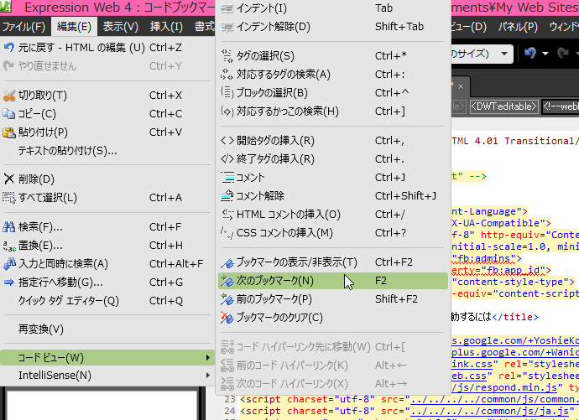This screenshot has height=420, width=579.
Task: Close the open document tab
Action: pos(461,86)
